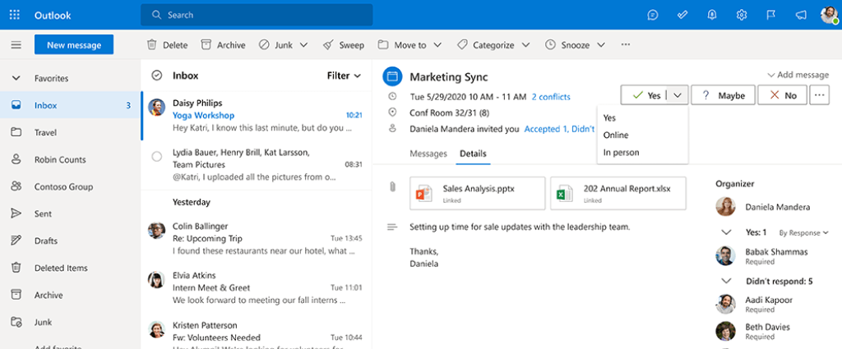Open more toolbar actions ellipsis
Image resolution: width=842 pixels, height=349 pixels.
625,45
